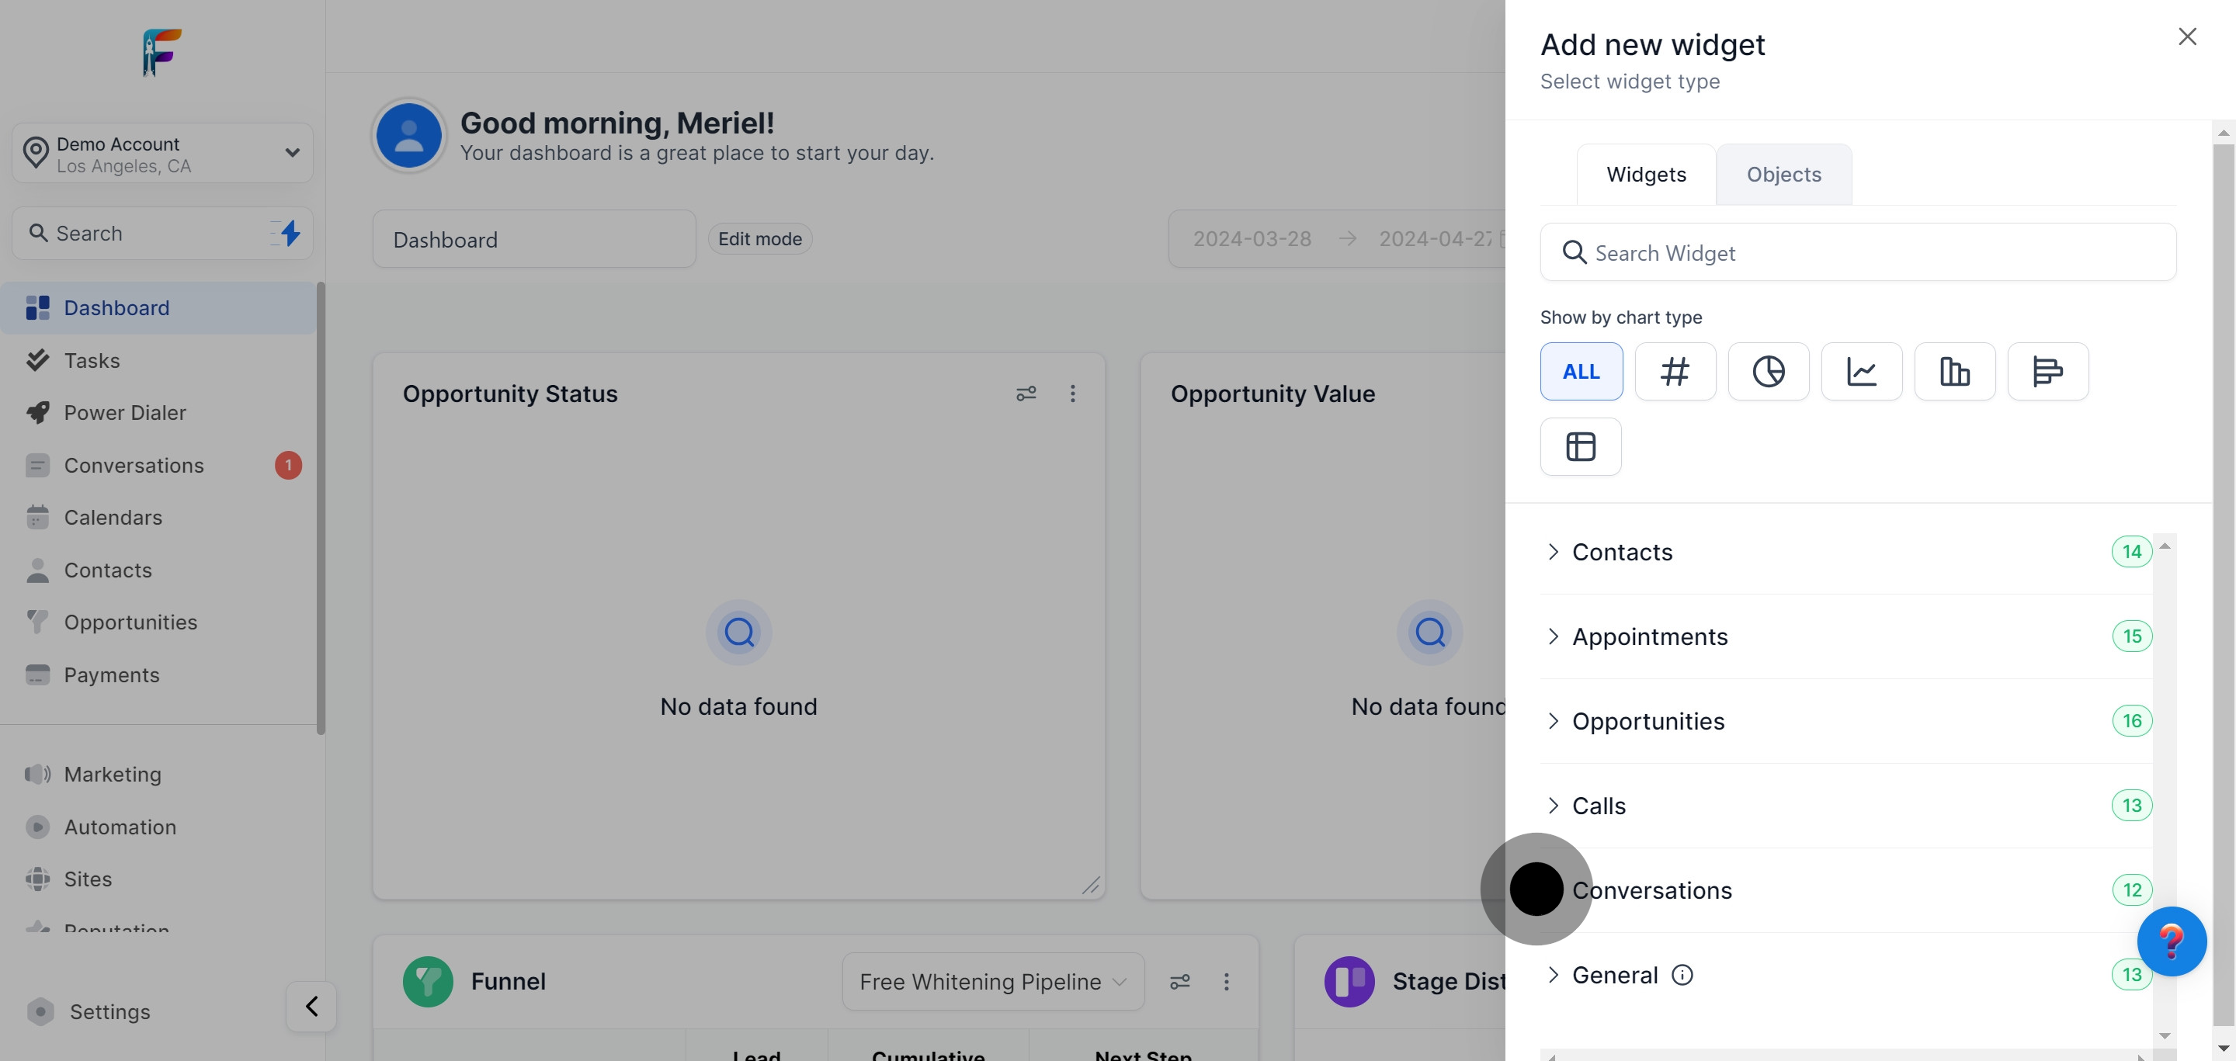Click the Search Widget input field
Screen dimensions: 2236x1061
[1858, 252]
